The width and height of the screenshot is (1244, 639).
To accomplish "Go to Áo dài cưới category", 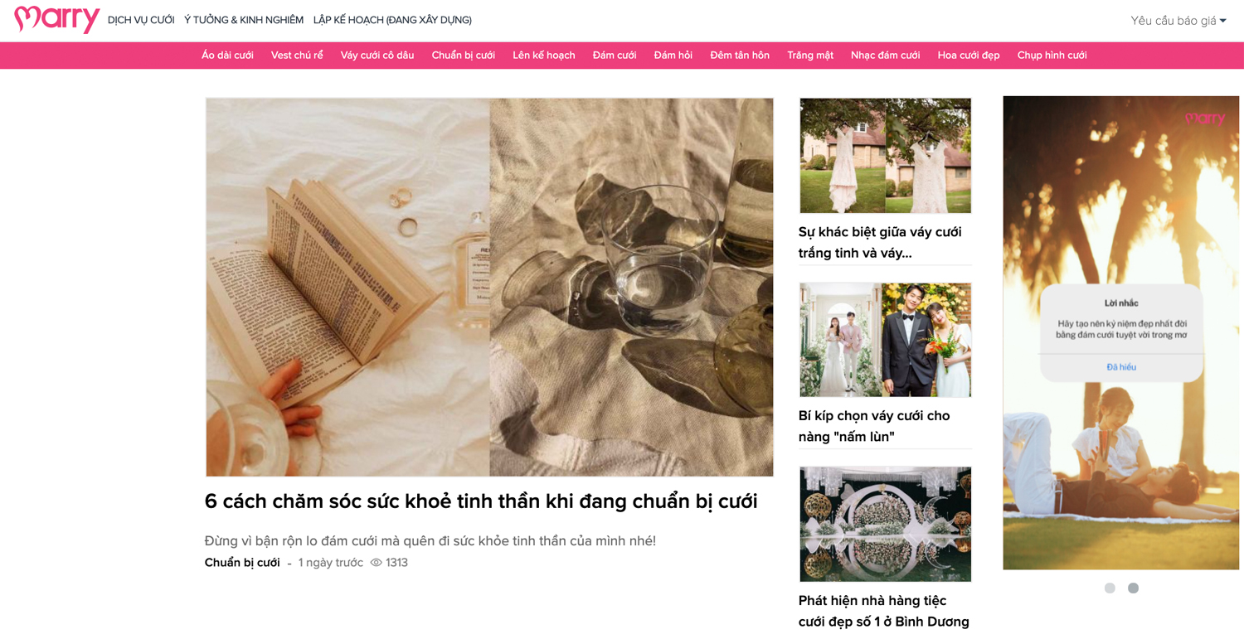I will tap(227, 56).
